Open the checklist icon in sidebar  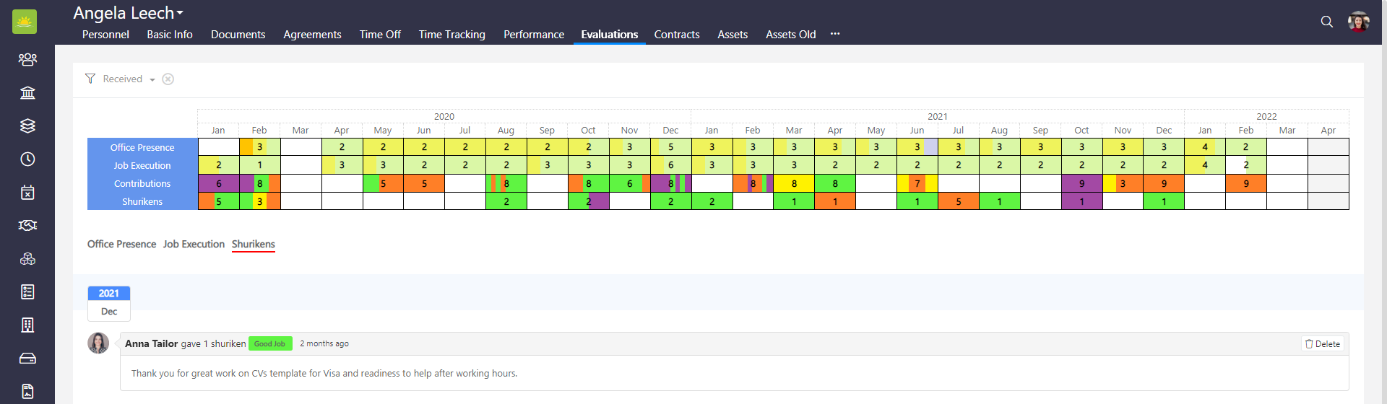[27, 291]
